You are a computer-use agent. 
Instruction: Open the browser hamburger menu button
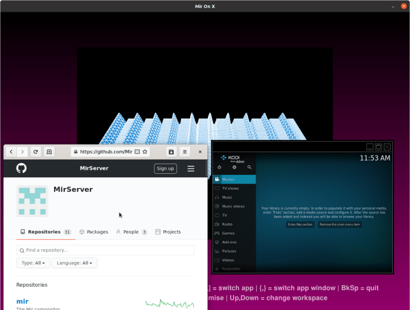point(185,152)
